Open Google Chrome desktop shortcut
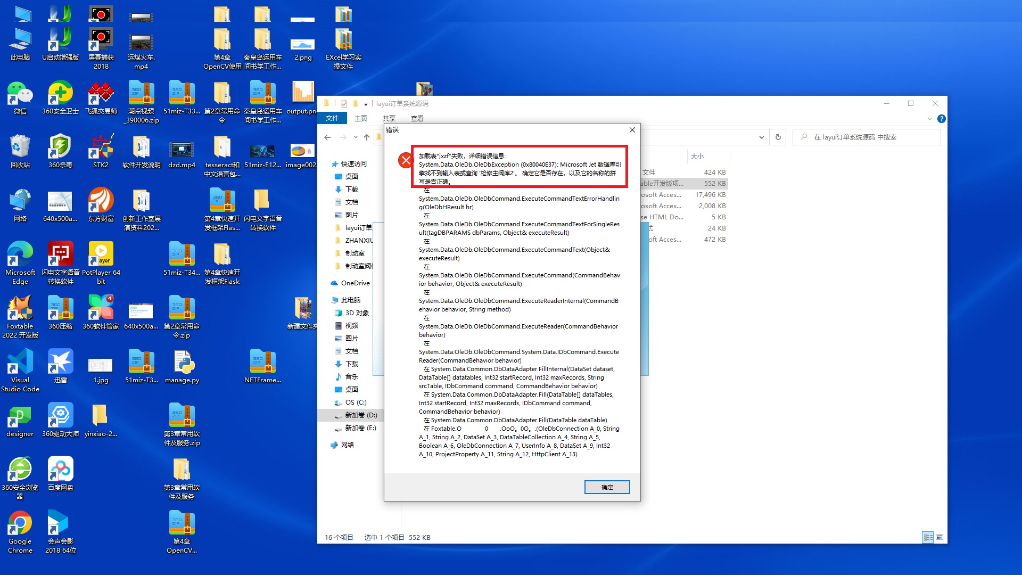This screenshot has height=575, width=1022. [20, 532]
